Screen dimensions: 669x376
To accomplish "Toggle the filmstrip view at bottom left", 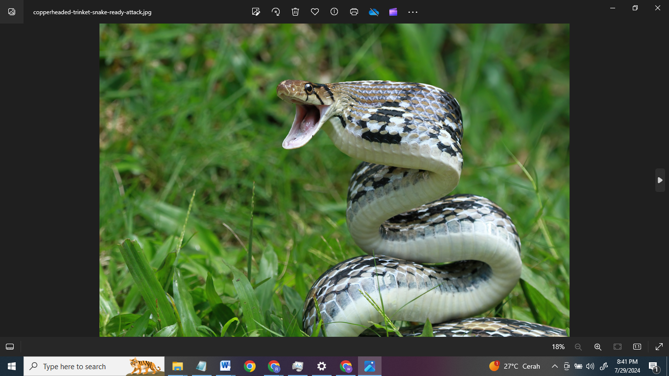I will (x=10, y=347).
